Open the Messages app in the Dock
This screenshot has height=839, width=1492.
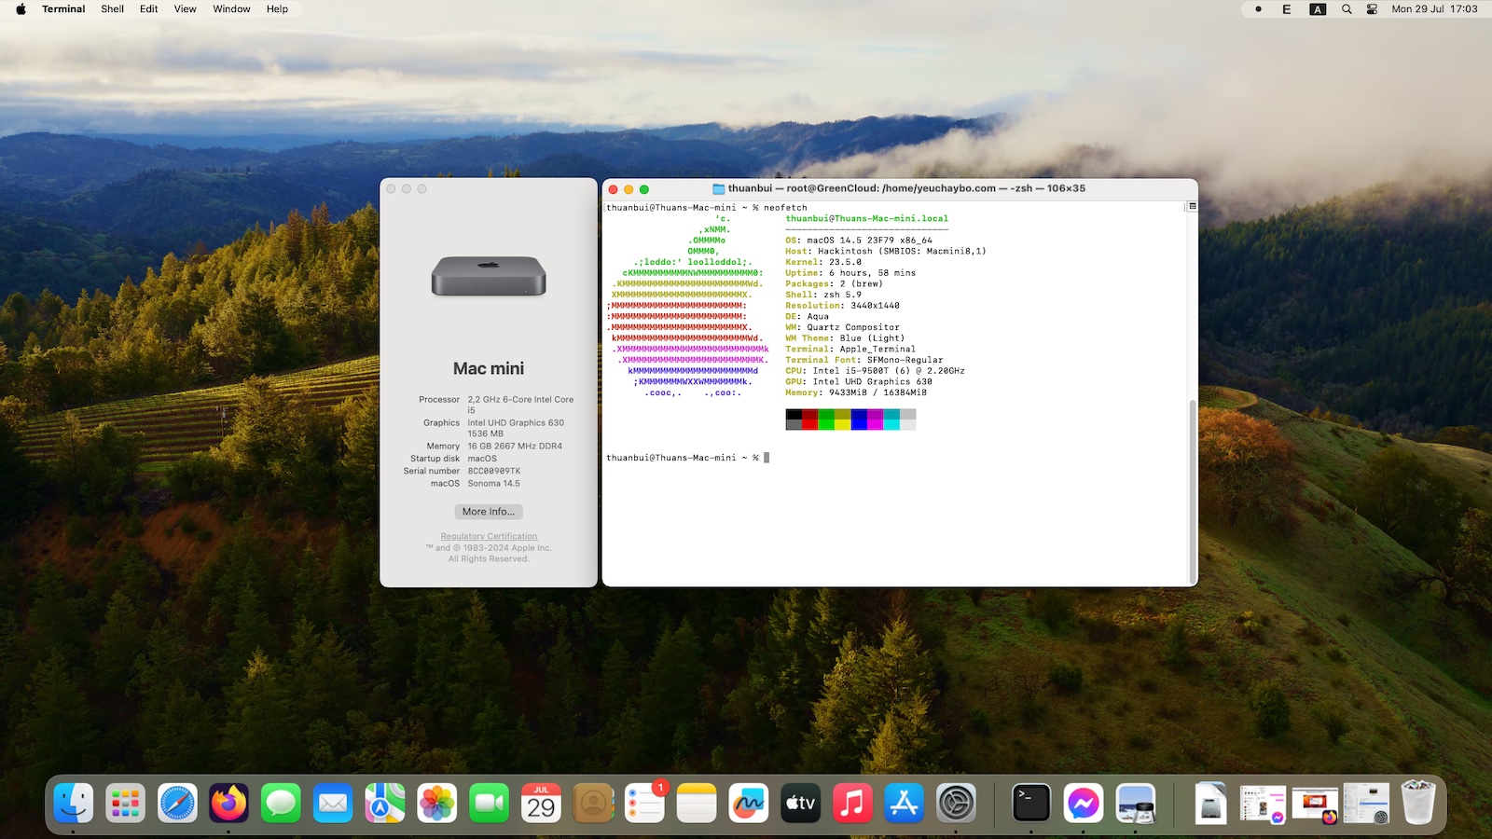[x=282, y=802]
